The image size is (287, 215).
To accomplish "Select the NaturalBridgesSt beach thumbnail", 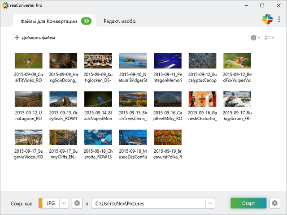I will [133, 61].
